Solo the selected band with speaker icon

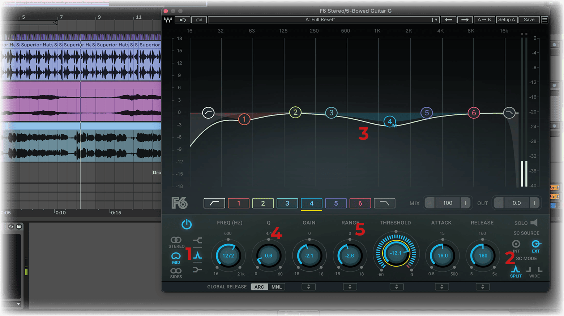pyautogui.click(x=534, y=223)
